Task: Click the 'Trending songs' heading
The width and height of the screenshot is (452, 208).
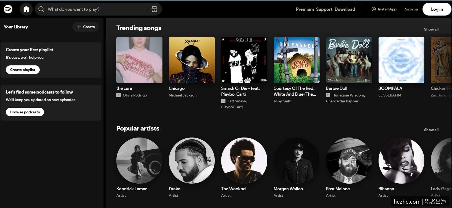Action: coord(139,28)
